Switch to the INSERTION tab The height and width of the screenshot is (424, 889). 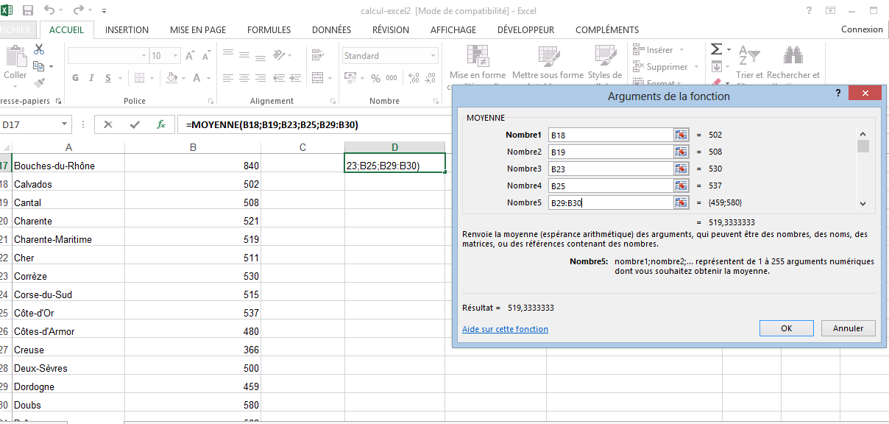coord(127,30)
